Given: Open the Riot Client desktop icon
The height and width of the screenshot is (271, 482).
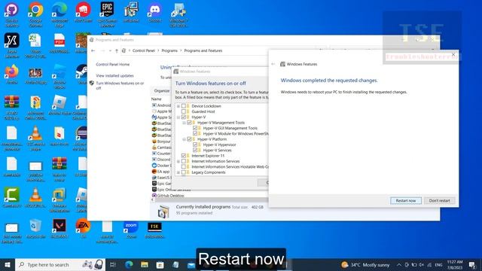Looking at the screenshot, I should pyautogui.click(x=84, y=13).
